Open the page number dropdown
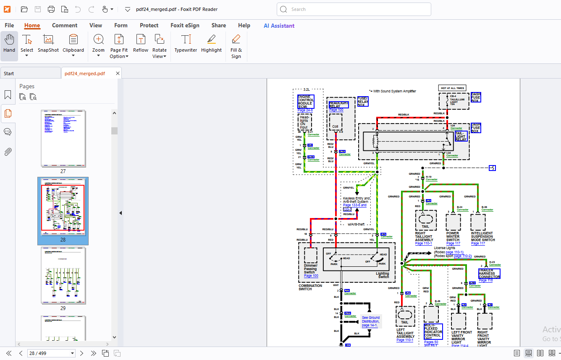The image size is (561, 360). [x=73, y=353]
